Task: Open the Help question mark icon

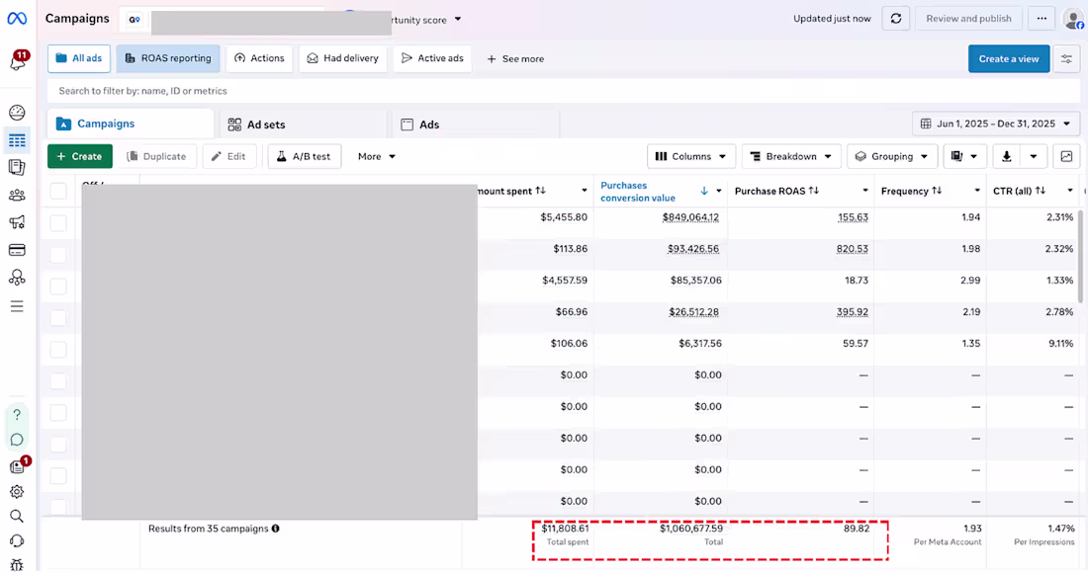Action: [x=17, y=415]
